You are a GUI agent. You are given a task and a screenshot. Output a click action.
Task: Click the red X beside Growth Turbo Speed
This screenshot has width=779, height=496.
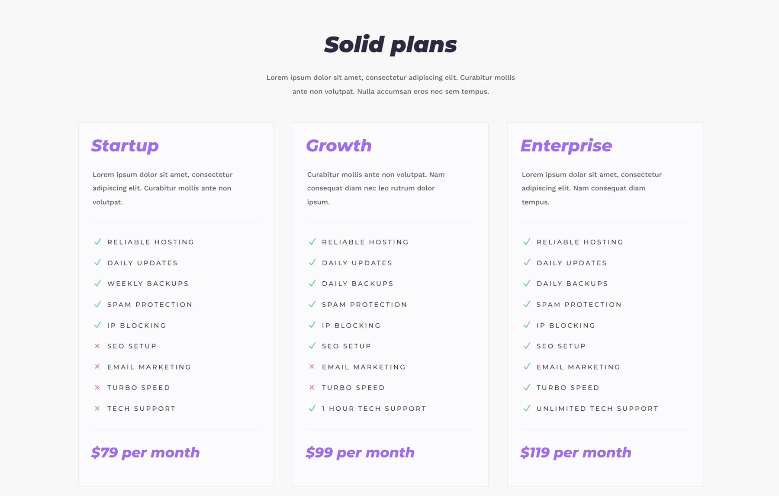(x=312, y=388)
